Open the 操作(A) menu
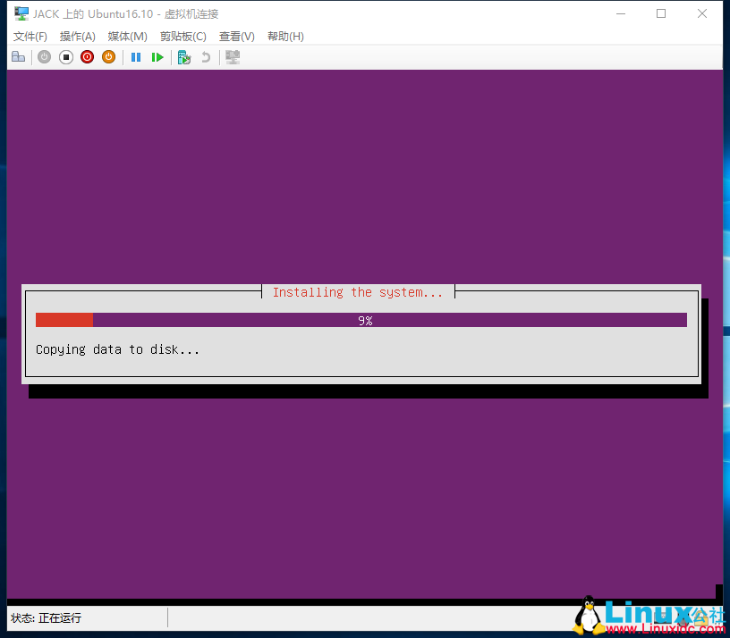 pos(77,36)
